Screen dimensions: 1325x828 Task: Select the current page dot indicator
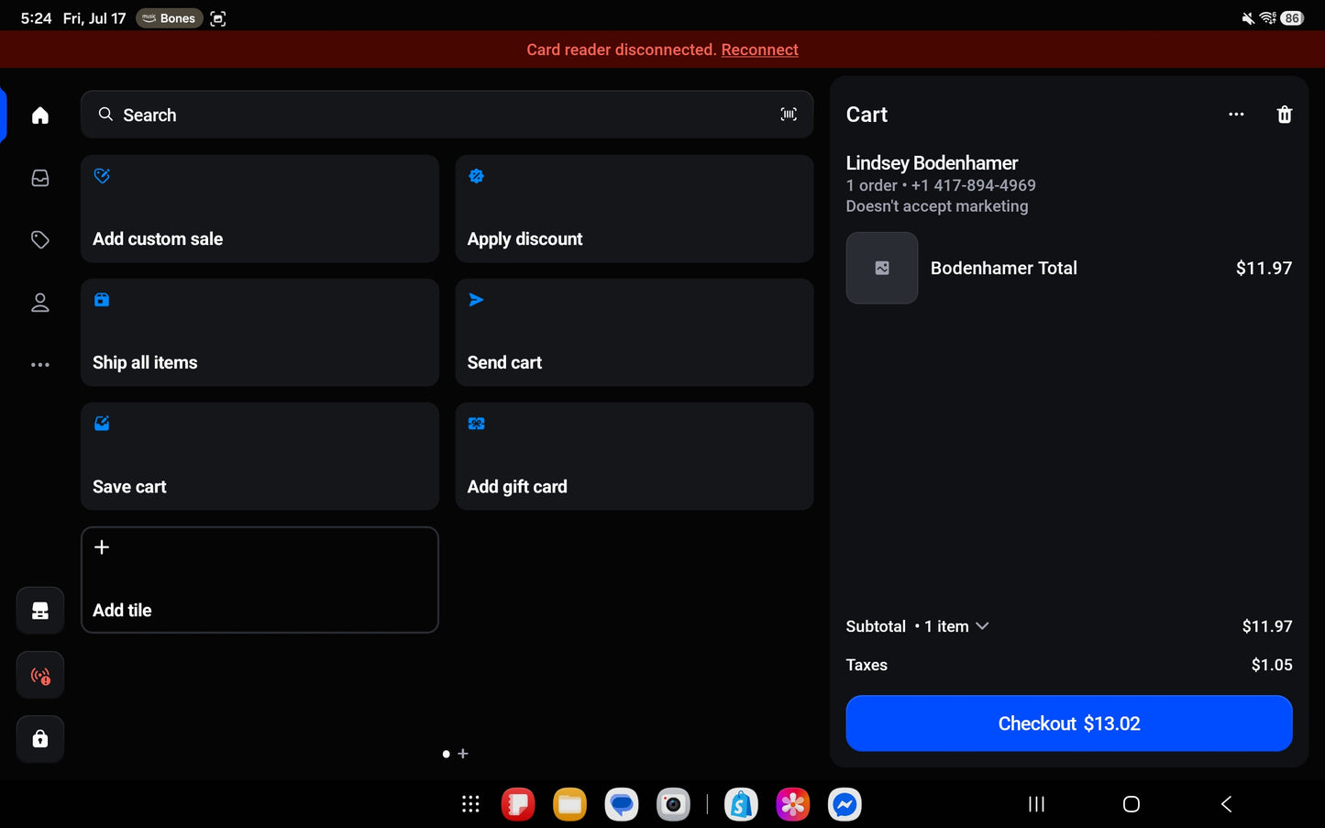click(447, 754)
